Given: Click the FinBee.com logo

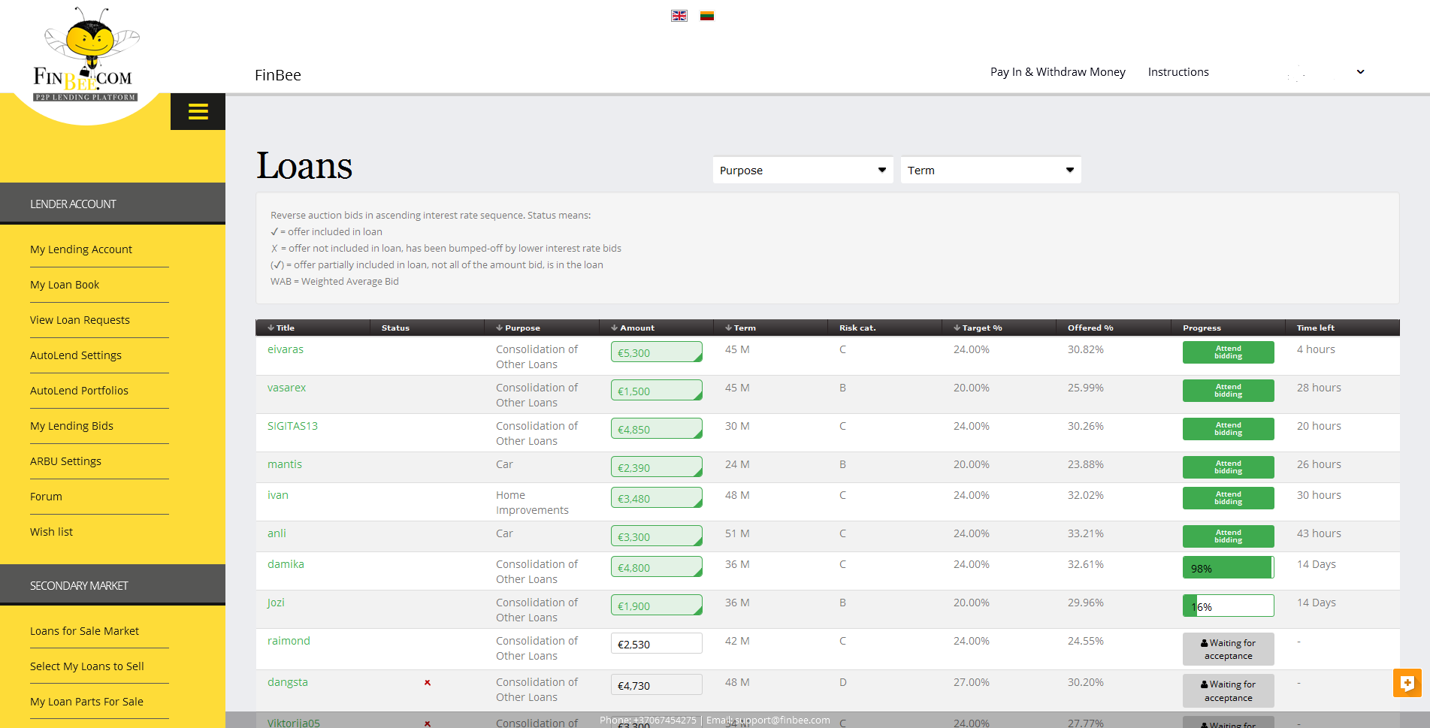Looking at the screenshot, I should tap(86, 56).
